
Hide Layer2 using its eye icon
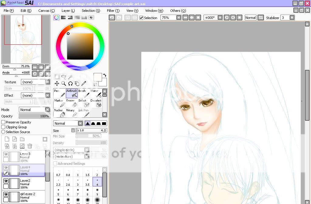coord(6,181)
